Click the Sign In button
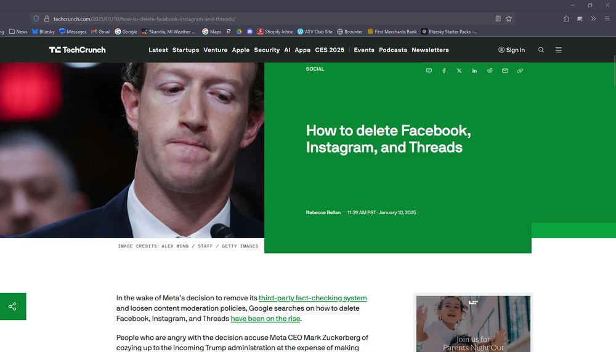 click(x=511, y=50)
